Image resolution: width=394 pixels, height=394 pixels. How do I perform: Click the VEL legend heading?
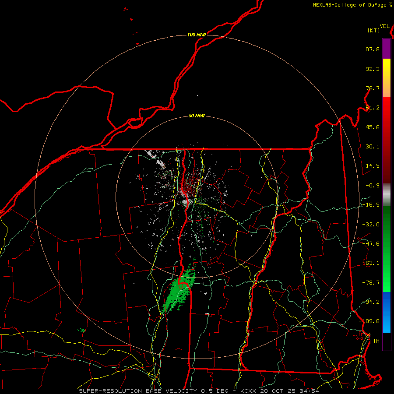pos(384,26)
